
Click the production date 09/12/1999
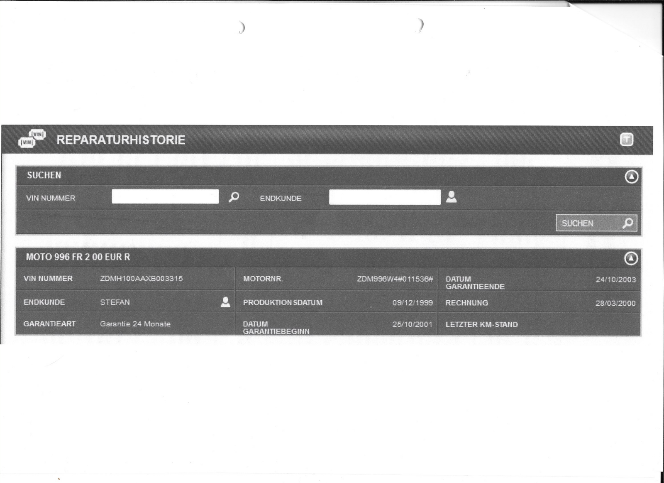pos(413,303)
